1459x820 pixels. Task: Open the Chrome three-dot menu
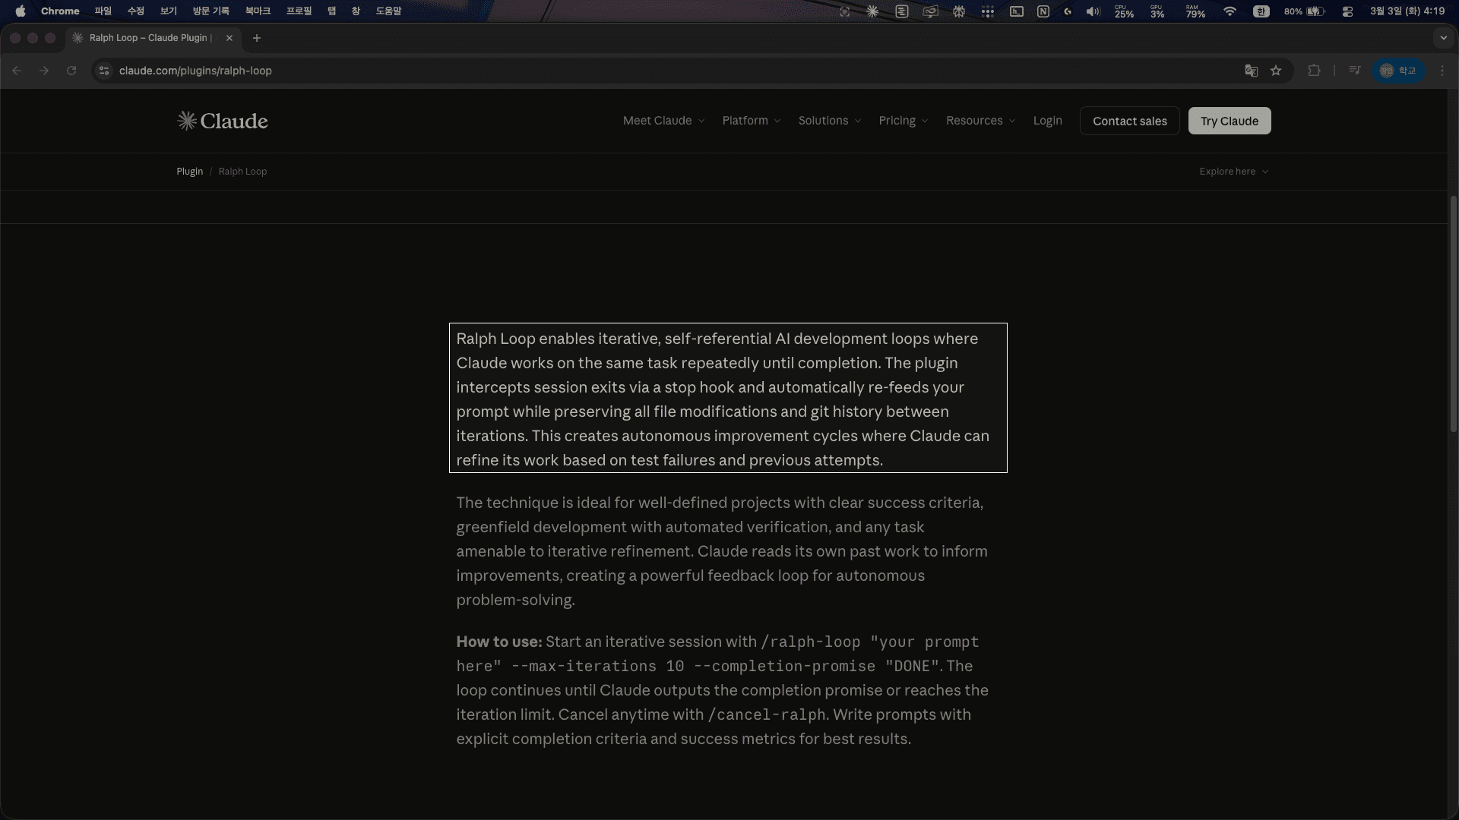[1443, 71]
